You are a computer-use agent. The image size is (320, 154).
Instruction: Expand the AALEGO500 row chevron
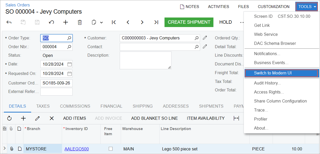5,148
